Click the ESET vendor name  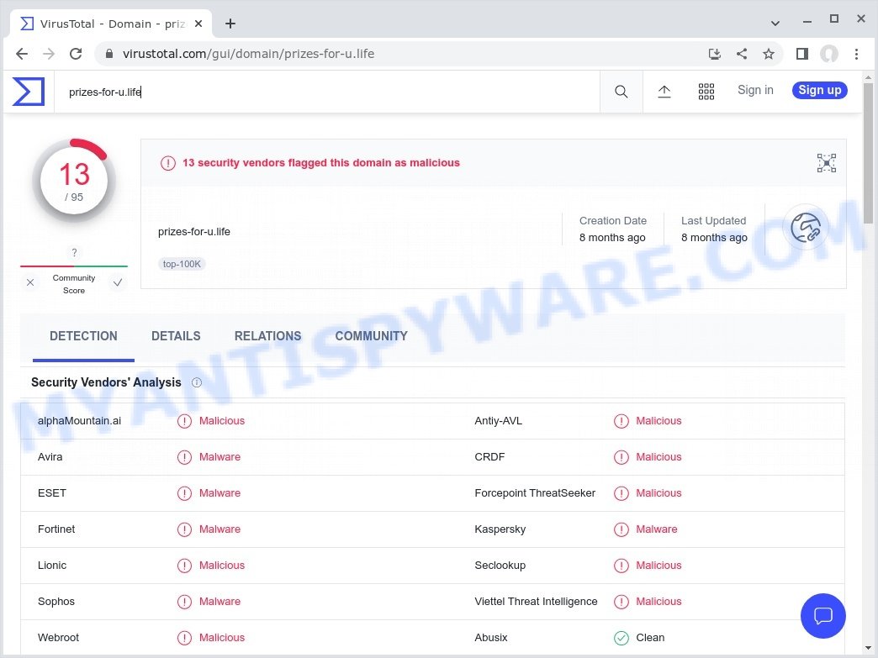(52, 493)
